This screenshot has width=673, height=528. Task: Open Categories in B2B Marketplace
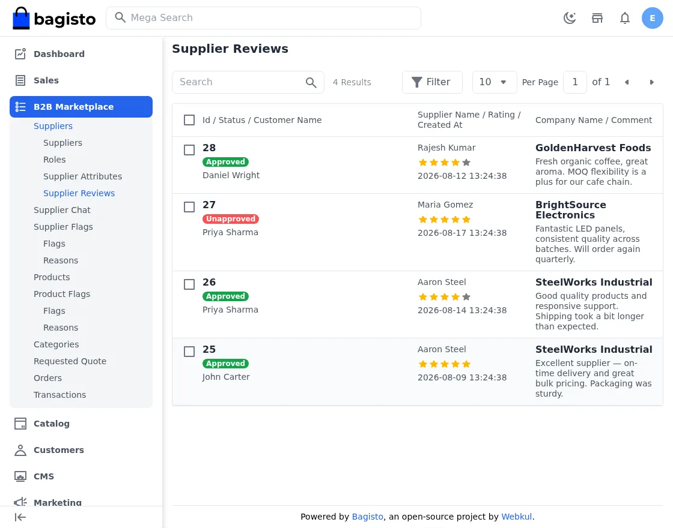56,344
